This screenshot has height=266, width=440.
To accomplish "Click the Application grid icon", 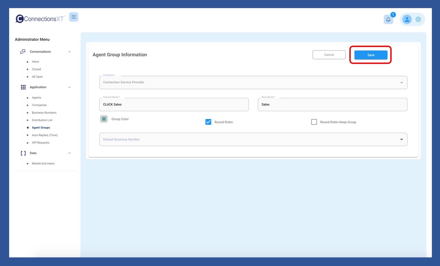I will (x=23, y=87).
